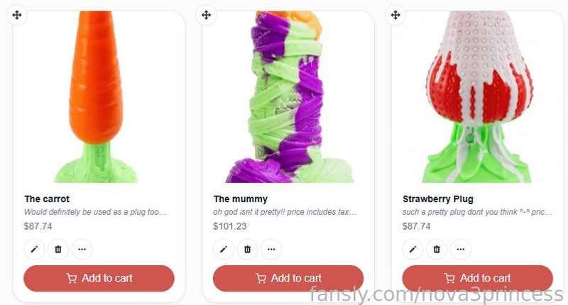Click the move handle on The carrot card
Viewport: 568px width, 305px height.
[17, 15]
